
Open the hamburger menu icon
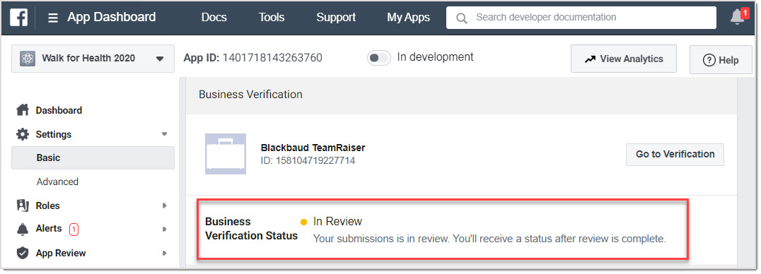click(x=52, y=18)
